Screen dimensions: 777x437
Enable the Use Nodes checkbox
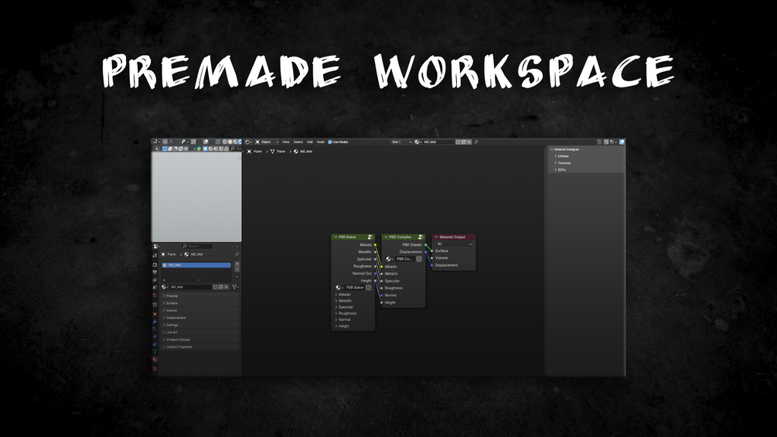pos(330,142)
